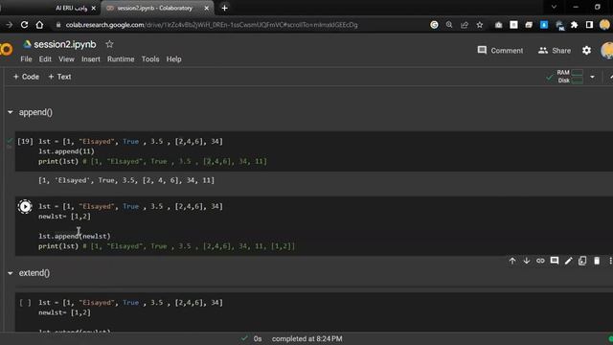The width and height of the screenshot is (613, 345).
Task: Open the Help menu
Action: click(174, 59)
